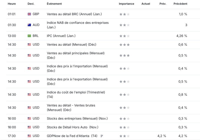Open Indice NAB de confiance des entreprises

pyautogui.click(x=78, y=25)
